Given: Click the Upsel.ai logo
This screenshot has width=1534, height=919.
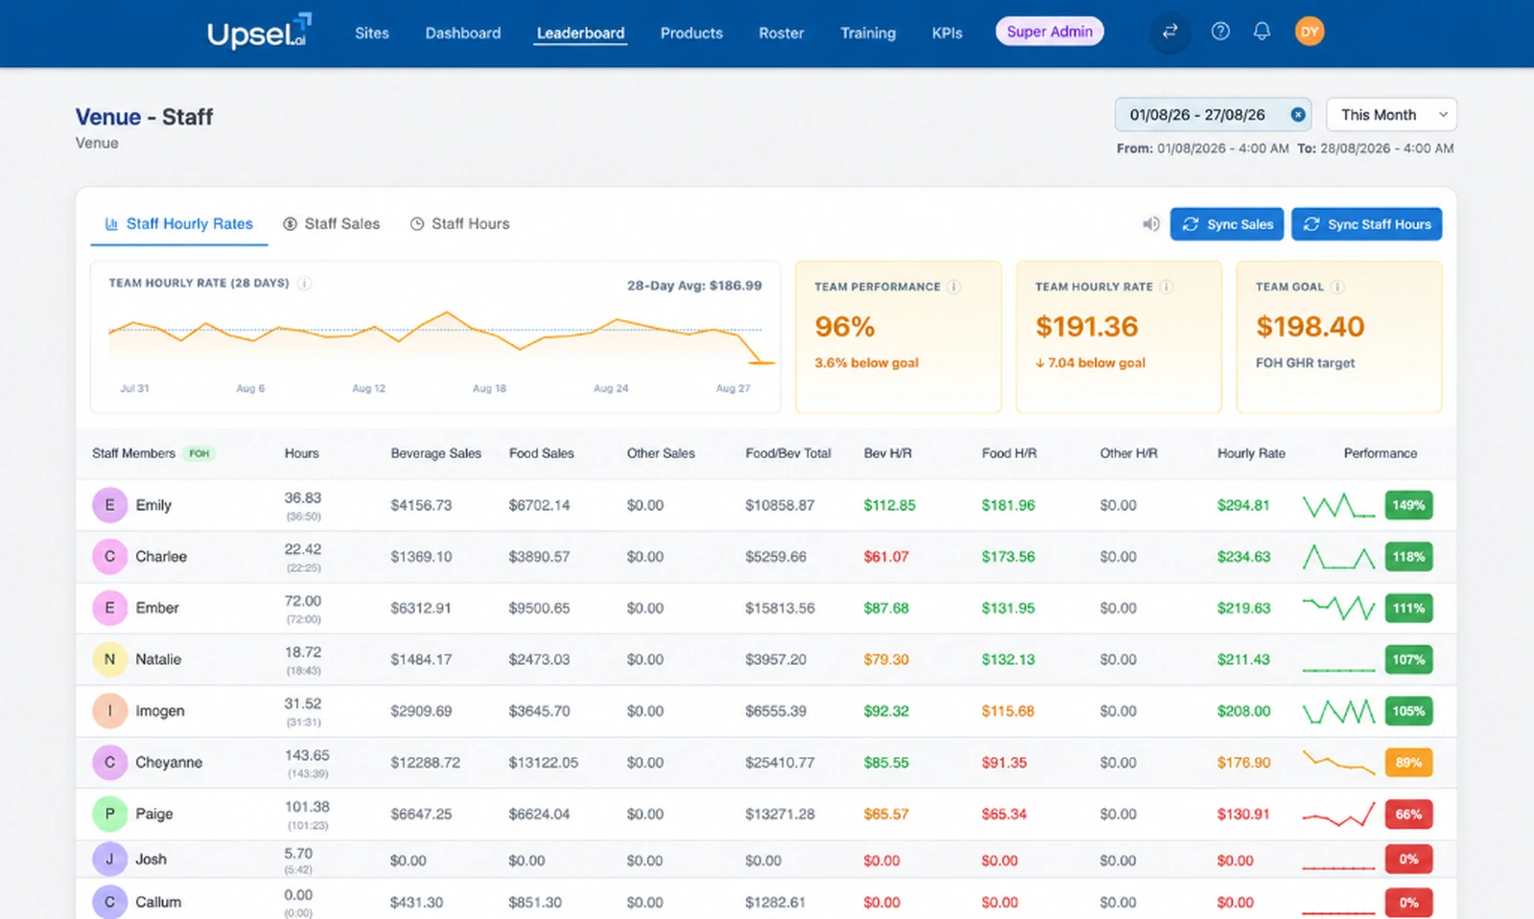Looking at the screenshot, I should pos(259,32).
